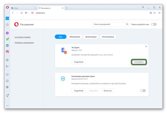
Task: Toggle the Opera ad blocker switch on
Action: tap(143, 91)
